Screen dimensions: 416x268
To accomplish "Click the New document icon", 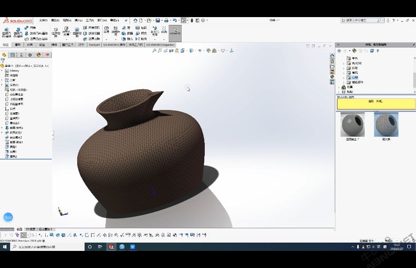I will pyautogui.click(x=141, y=20).
